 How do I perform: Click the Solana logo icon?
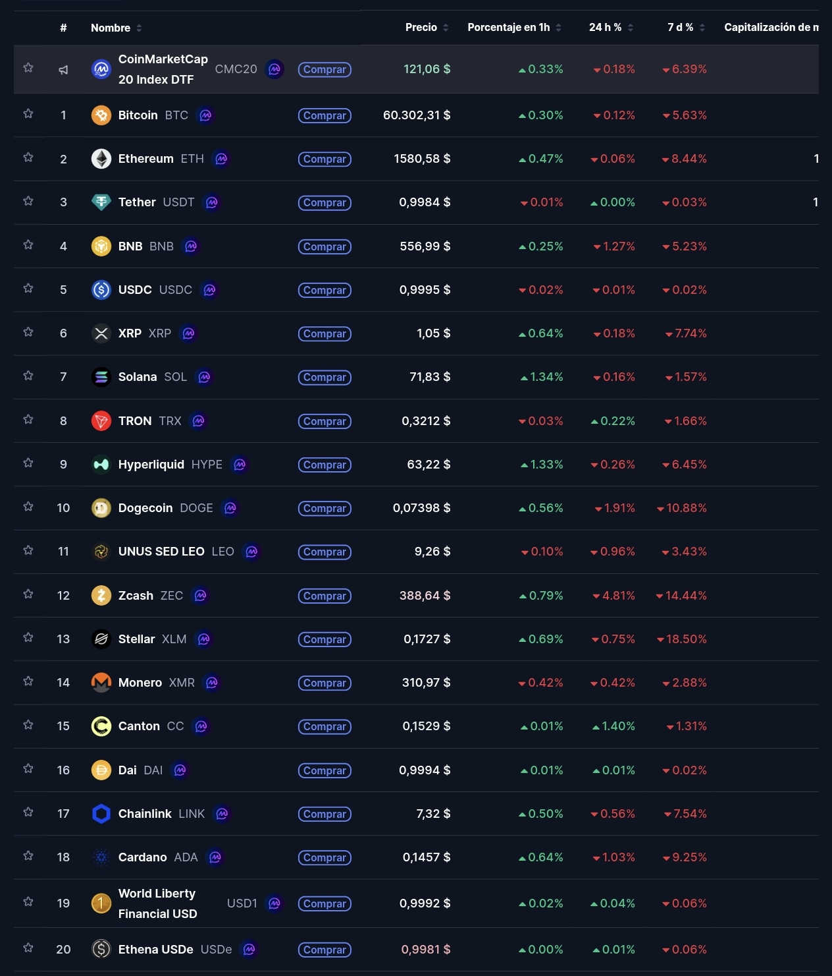tap(101, 377)
